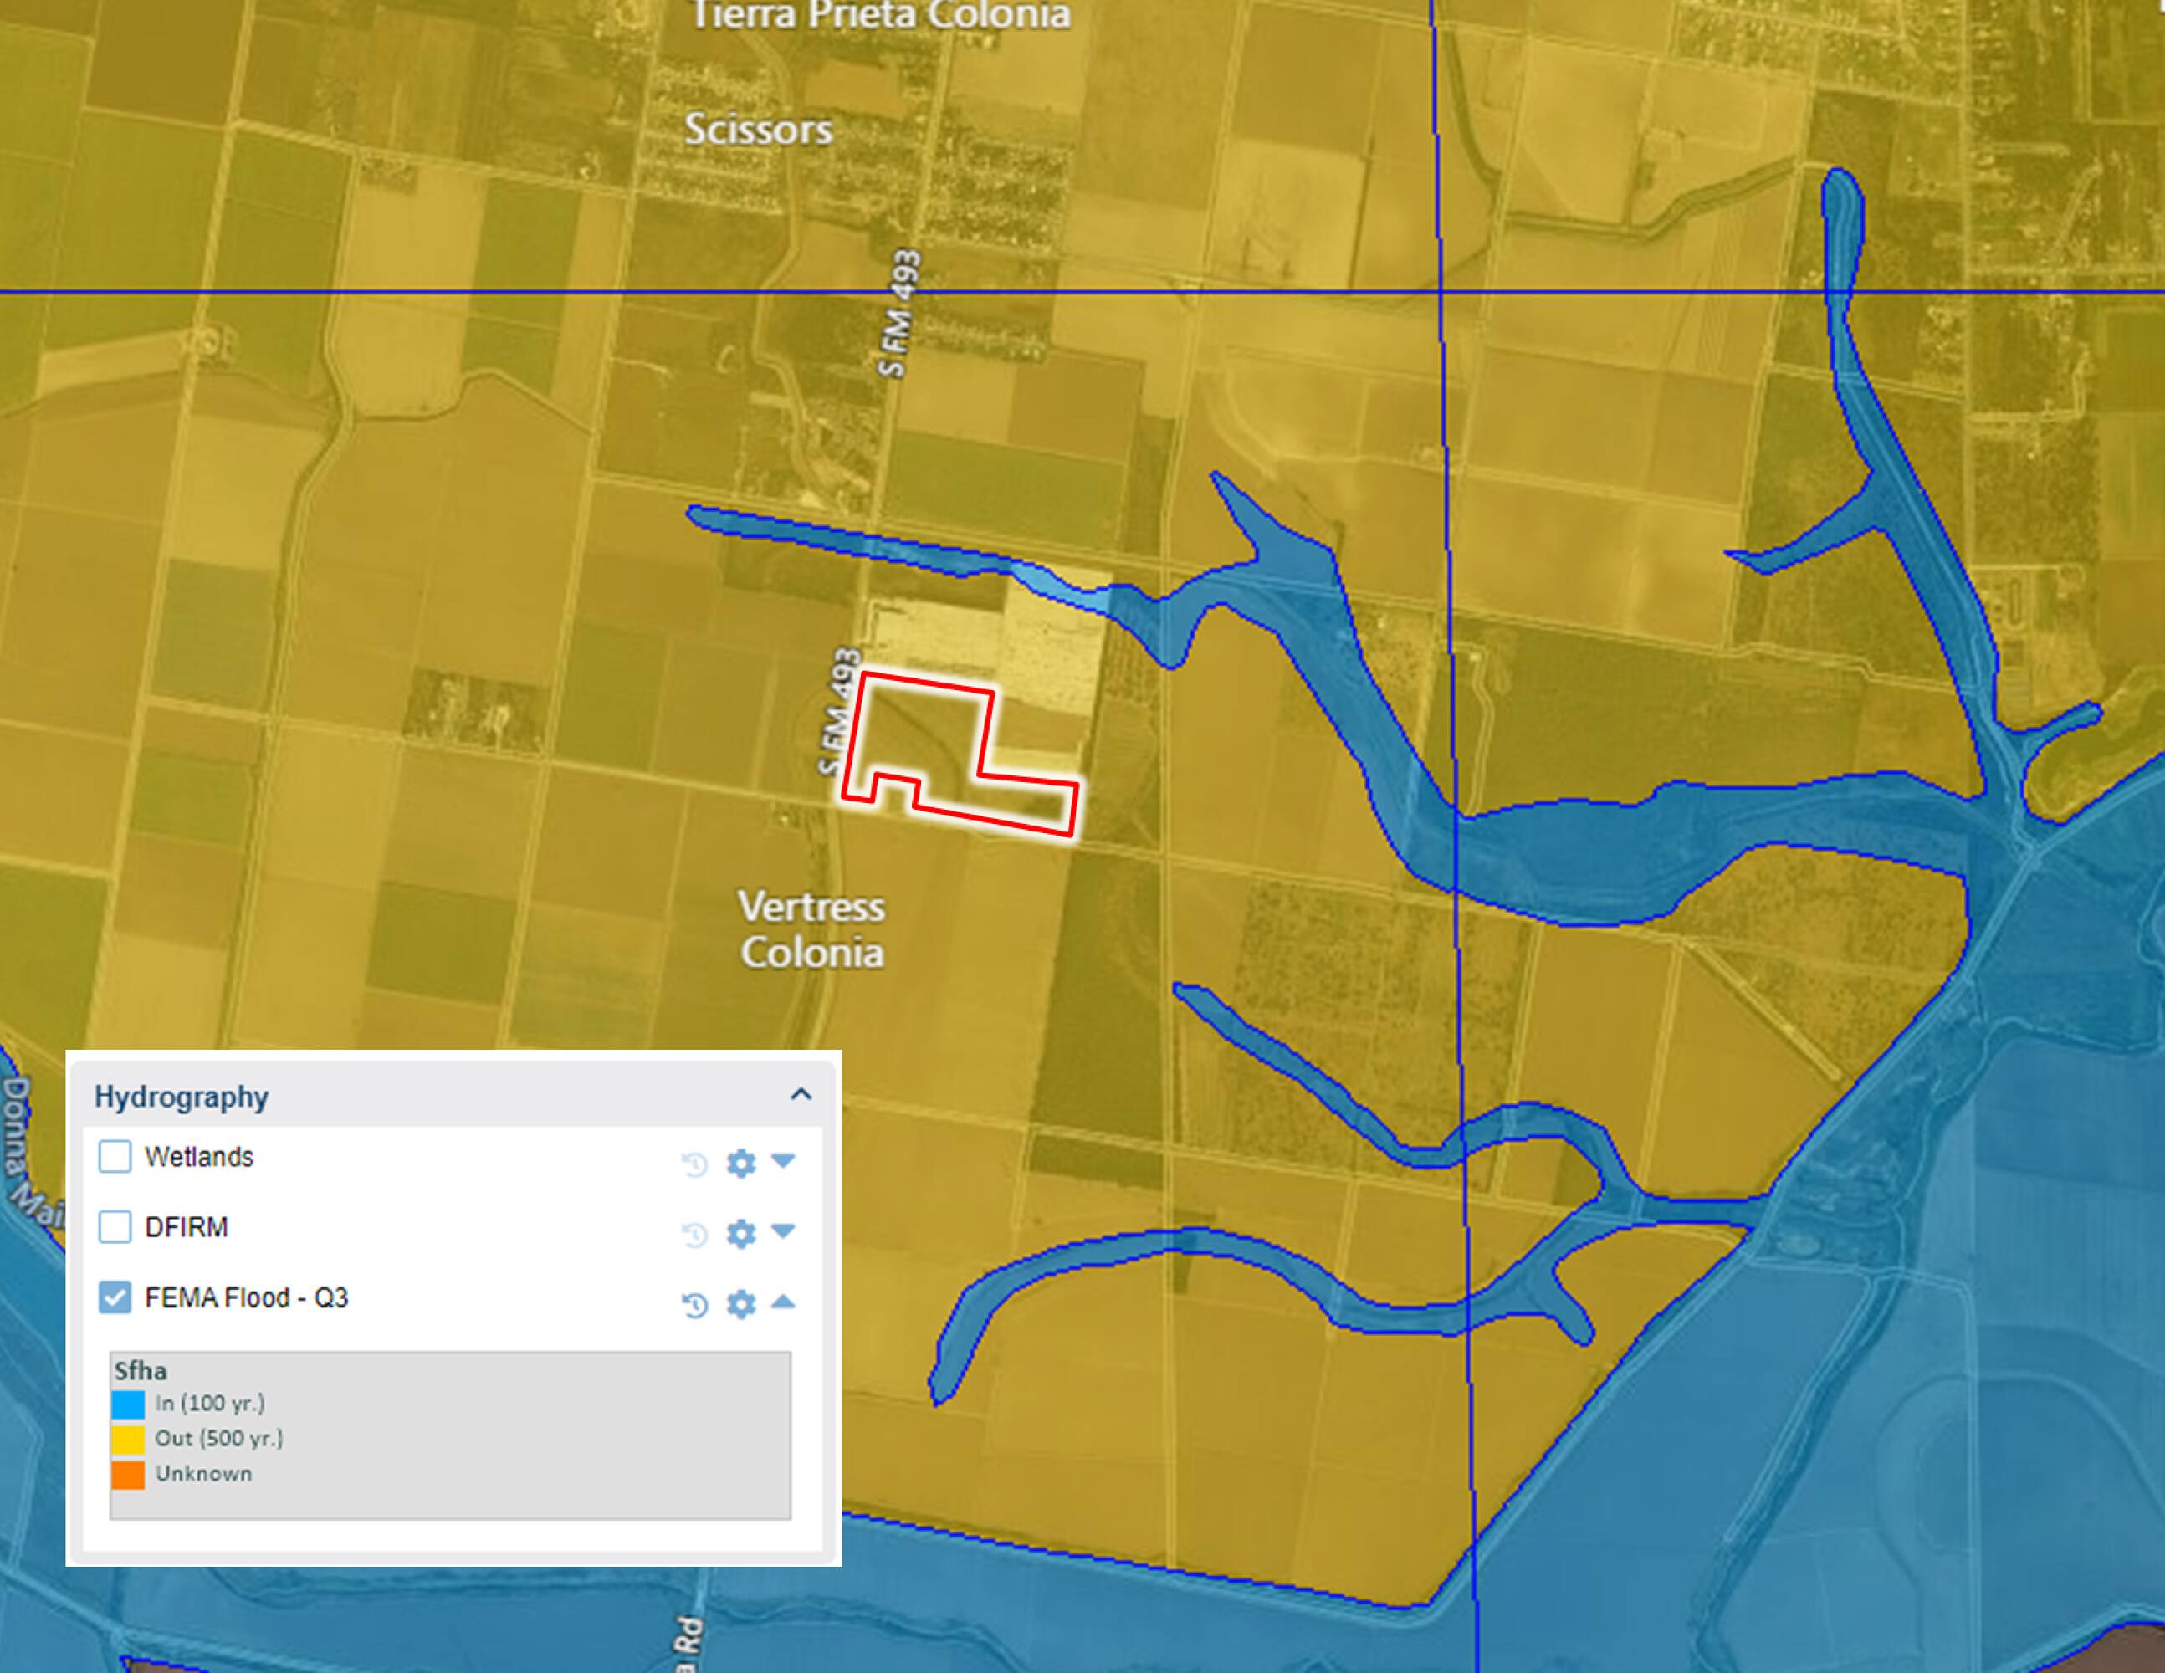Click the Unknown orange swatch

128,1474
